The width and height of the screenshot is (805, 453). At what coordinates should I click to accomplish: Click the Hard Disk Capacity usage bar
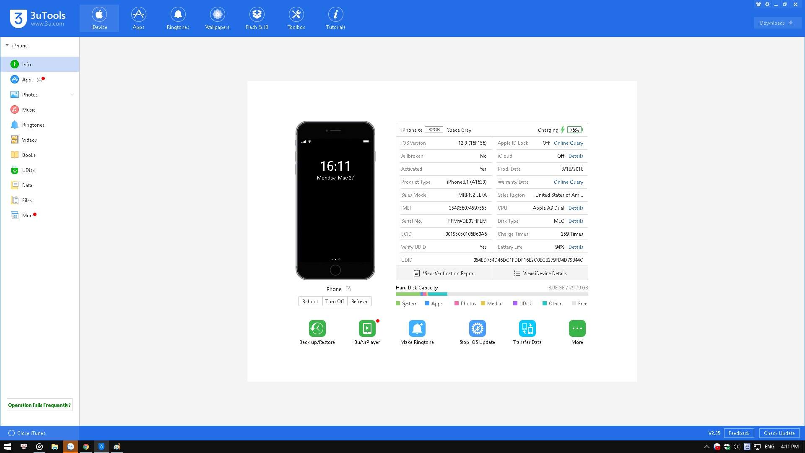click(x=491, y=294)
